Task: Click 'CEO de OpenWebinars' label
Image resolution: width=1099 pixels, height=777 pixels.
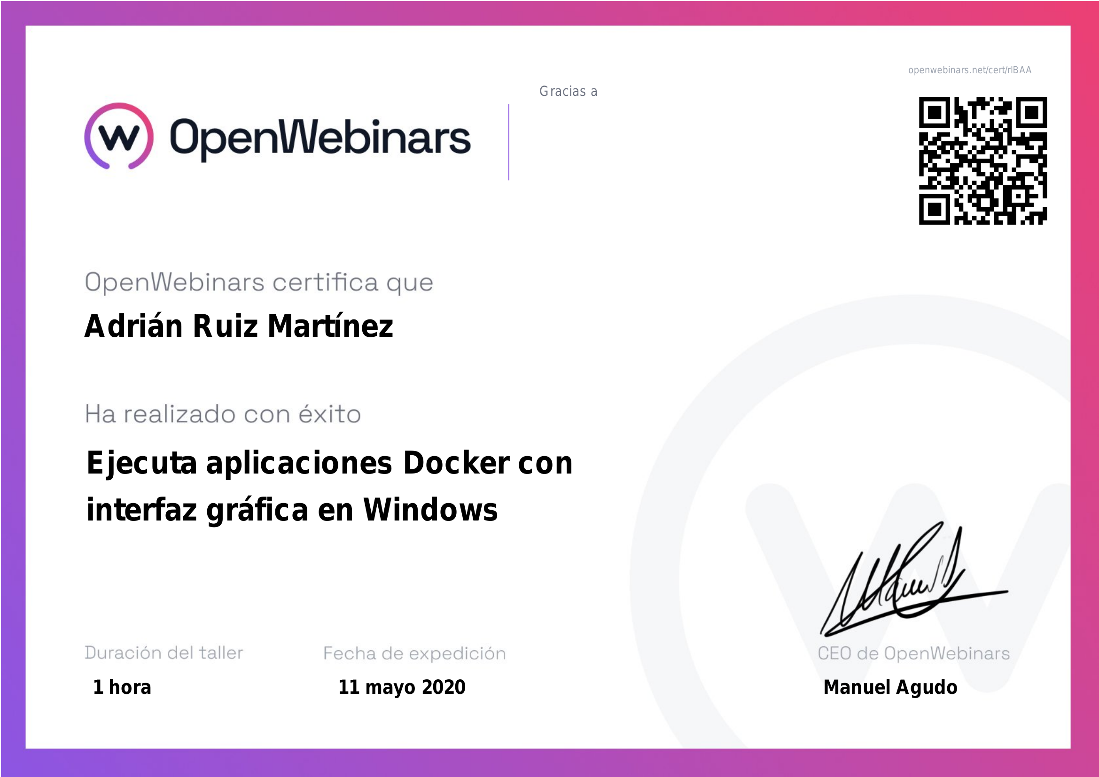Action: [914, 653]
